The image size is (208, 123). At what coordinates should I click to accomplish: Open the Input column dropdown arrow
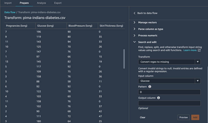pos(198,81)
